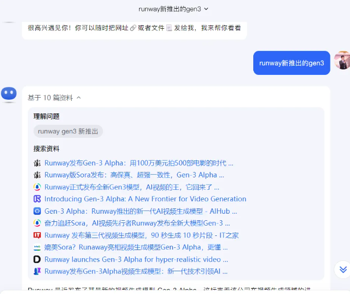Open link 'Runway发布Gen-3Alpha视频生成模型：新一代技术引领AI'

pos(136,272)
